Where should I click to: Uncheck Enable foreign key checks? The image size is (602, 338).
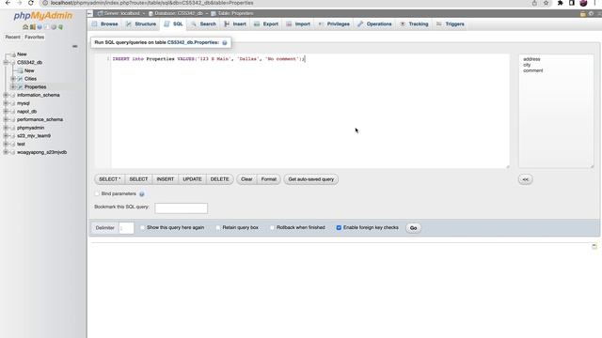(x=339, y=227)
